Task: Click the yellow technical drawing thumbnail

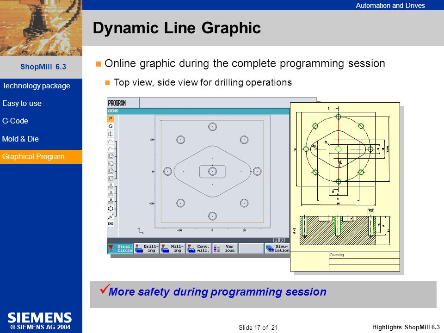Action: pyautogui.click(x=345, y=187)
